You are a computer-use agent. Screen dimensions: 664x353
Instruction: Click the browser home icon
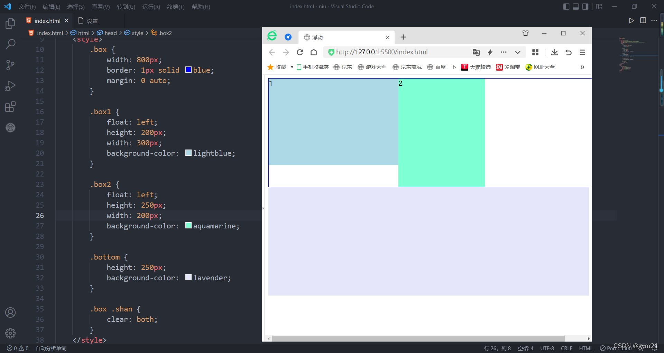pos(314,52)
